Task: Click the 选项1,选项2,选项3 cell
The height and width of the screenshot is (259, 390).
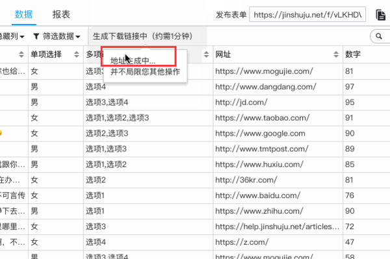Action: tap(148, 118)
